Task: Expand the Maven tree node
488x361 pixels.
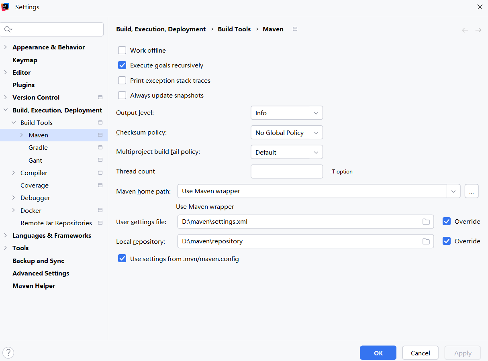Action: click(22, 135)
